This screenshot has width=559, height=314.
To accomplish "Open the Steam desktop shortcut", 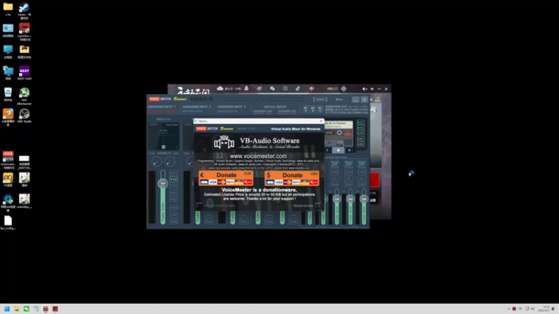I will (24, 10).
